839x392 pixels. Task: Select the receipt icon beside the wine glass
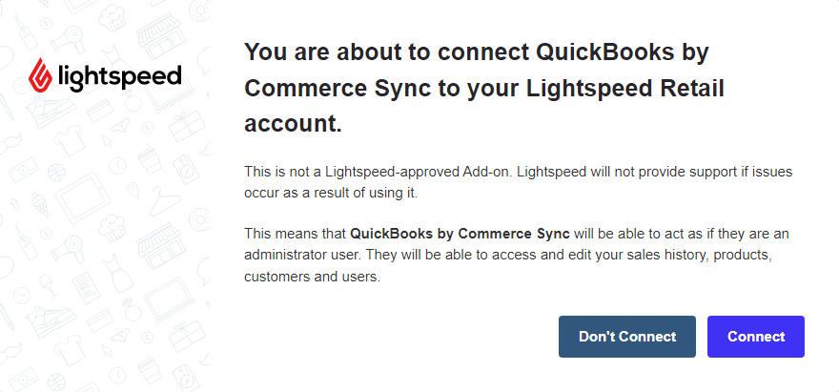[86, 288]
